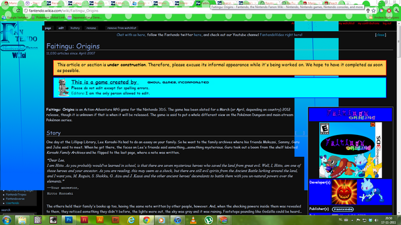Click the system clock showing 20:50
The width and height of the screenshot is (401, 225).
(388, 220)
